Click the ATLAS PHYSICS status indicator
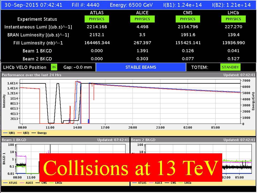257x193 pixels. point(97,19)
